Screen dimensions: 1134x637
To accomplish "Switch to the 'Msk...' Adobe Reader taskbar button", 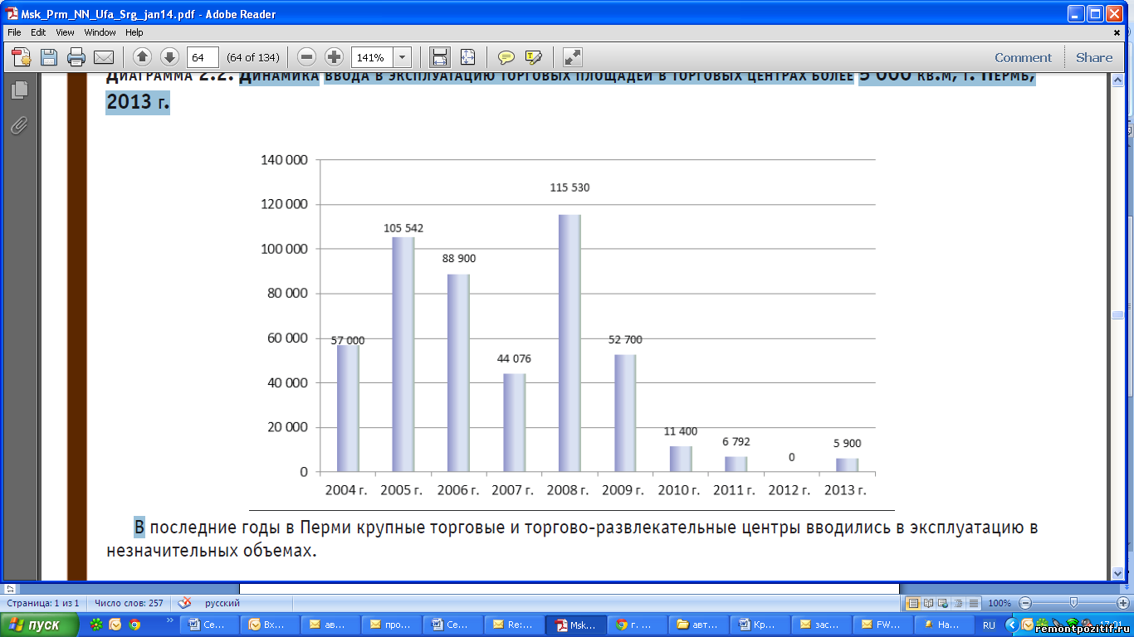I will click(574, 625).
